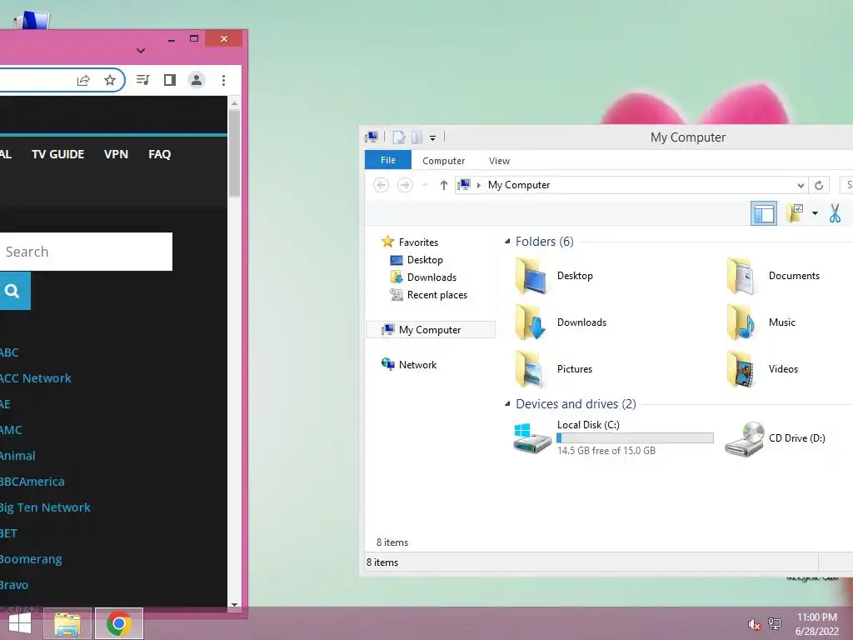
Task: Open the Videos folder
Action: [x=763, y=369]
